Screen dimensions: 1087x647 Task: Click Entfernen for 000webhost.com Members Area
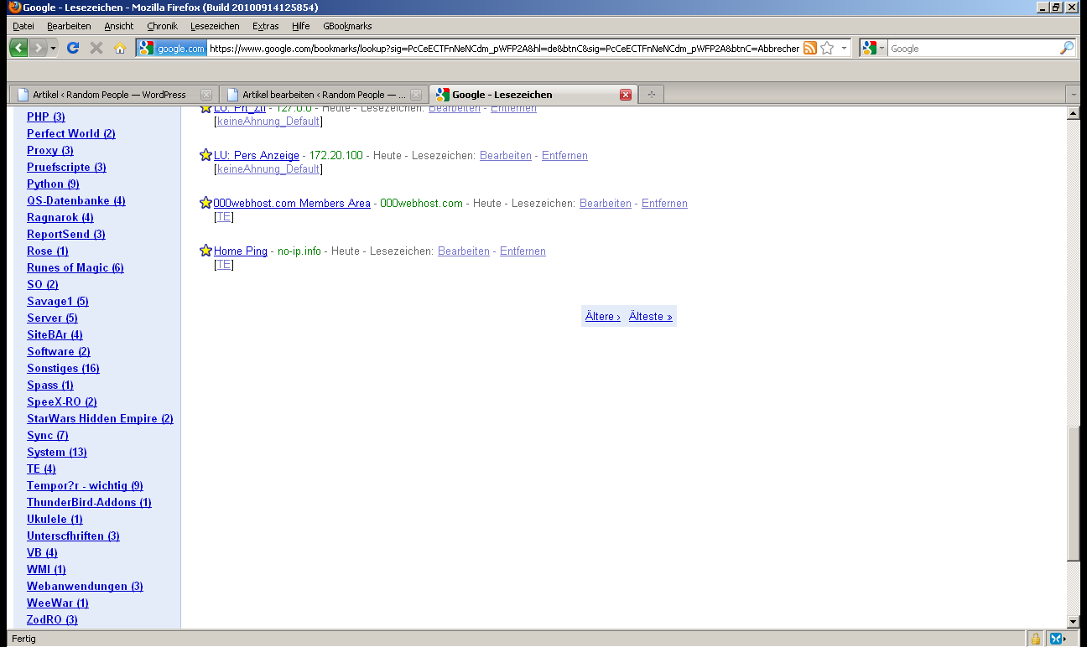point(664,204)
